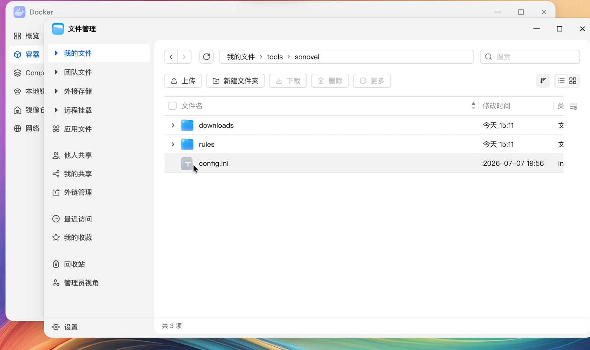Click the 修改时间 column header
The width and height of the screenshot is (590, 350).
tap(496, 106)
